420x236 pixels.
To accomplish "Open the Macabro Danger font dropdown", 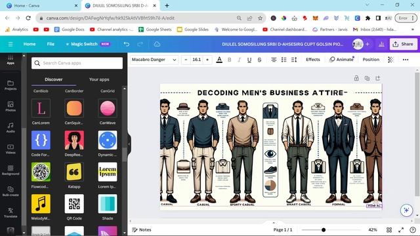I will 154,60.
